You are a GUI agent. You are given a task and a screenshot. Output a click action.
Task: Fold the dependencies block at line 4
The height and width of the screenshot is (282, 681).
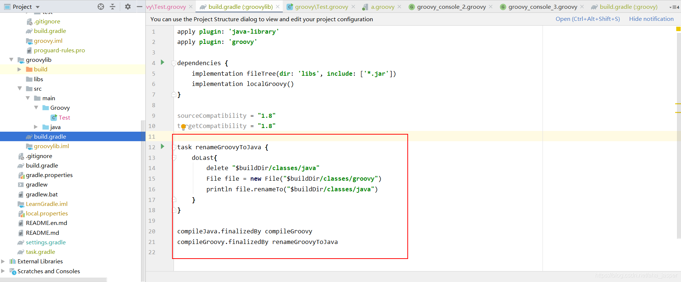pyautogui.click(x=174, y=63)
